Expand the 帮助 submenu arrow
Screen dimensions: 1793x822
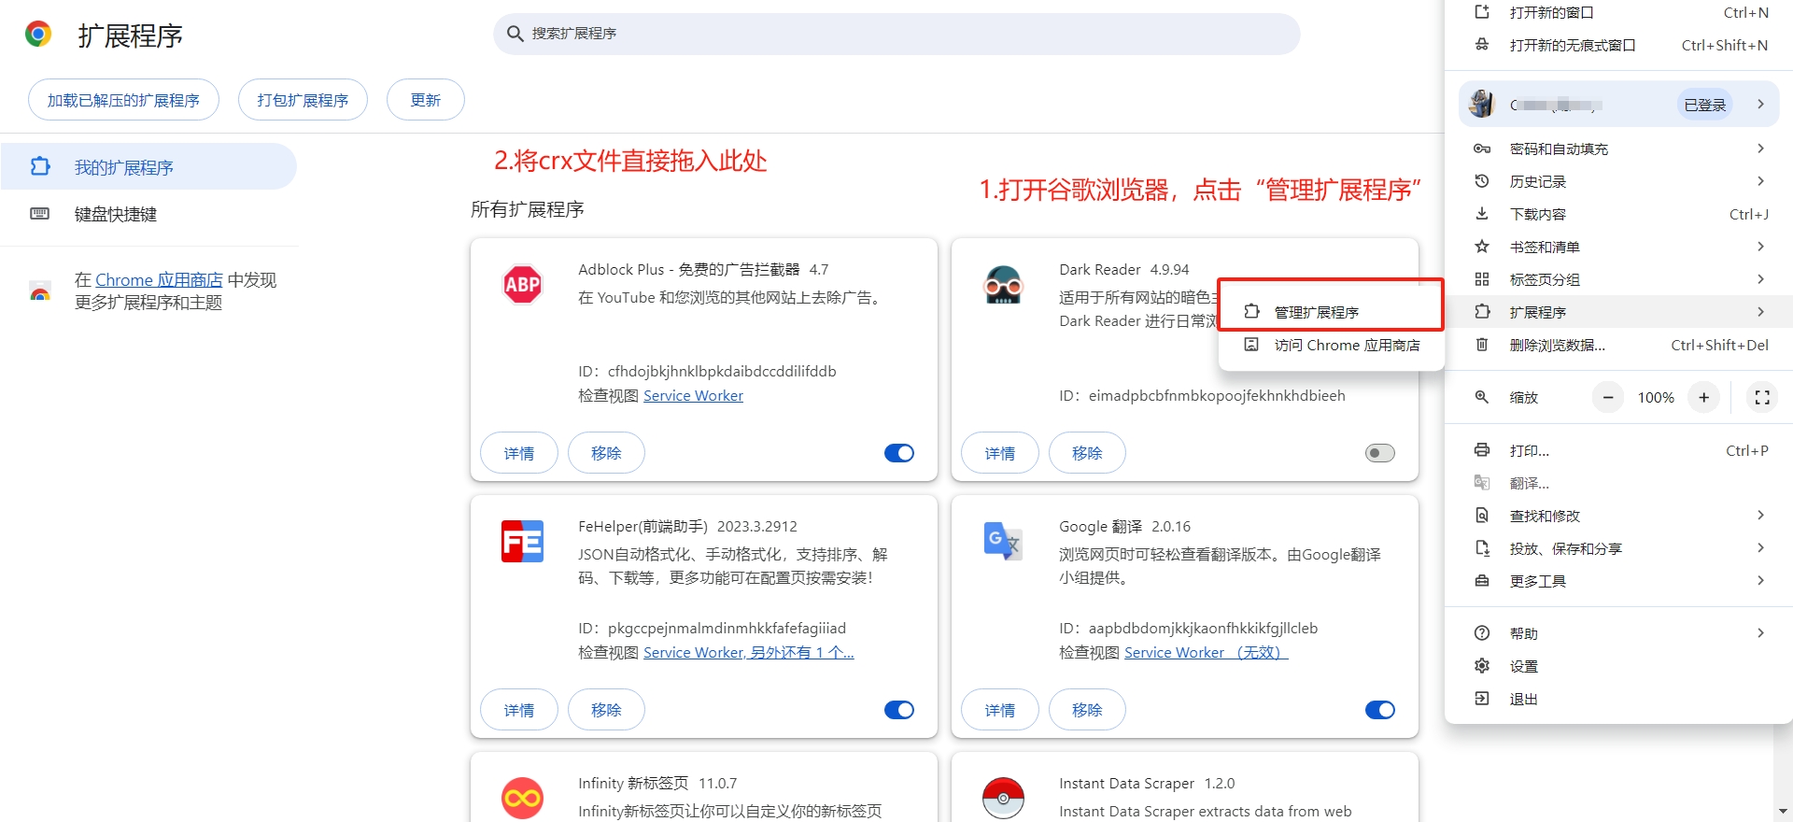(x=1760, y=633)
